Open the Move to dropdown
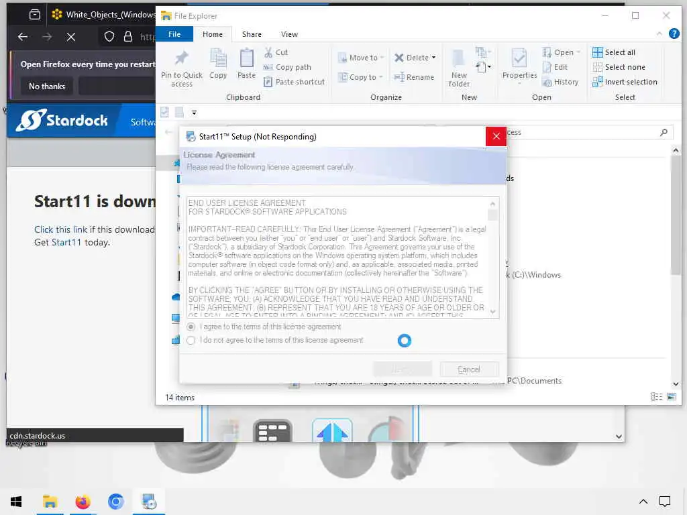 [361, 58]
